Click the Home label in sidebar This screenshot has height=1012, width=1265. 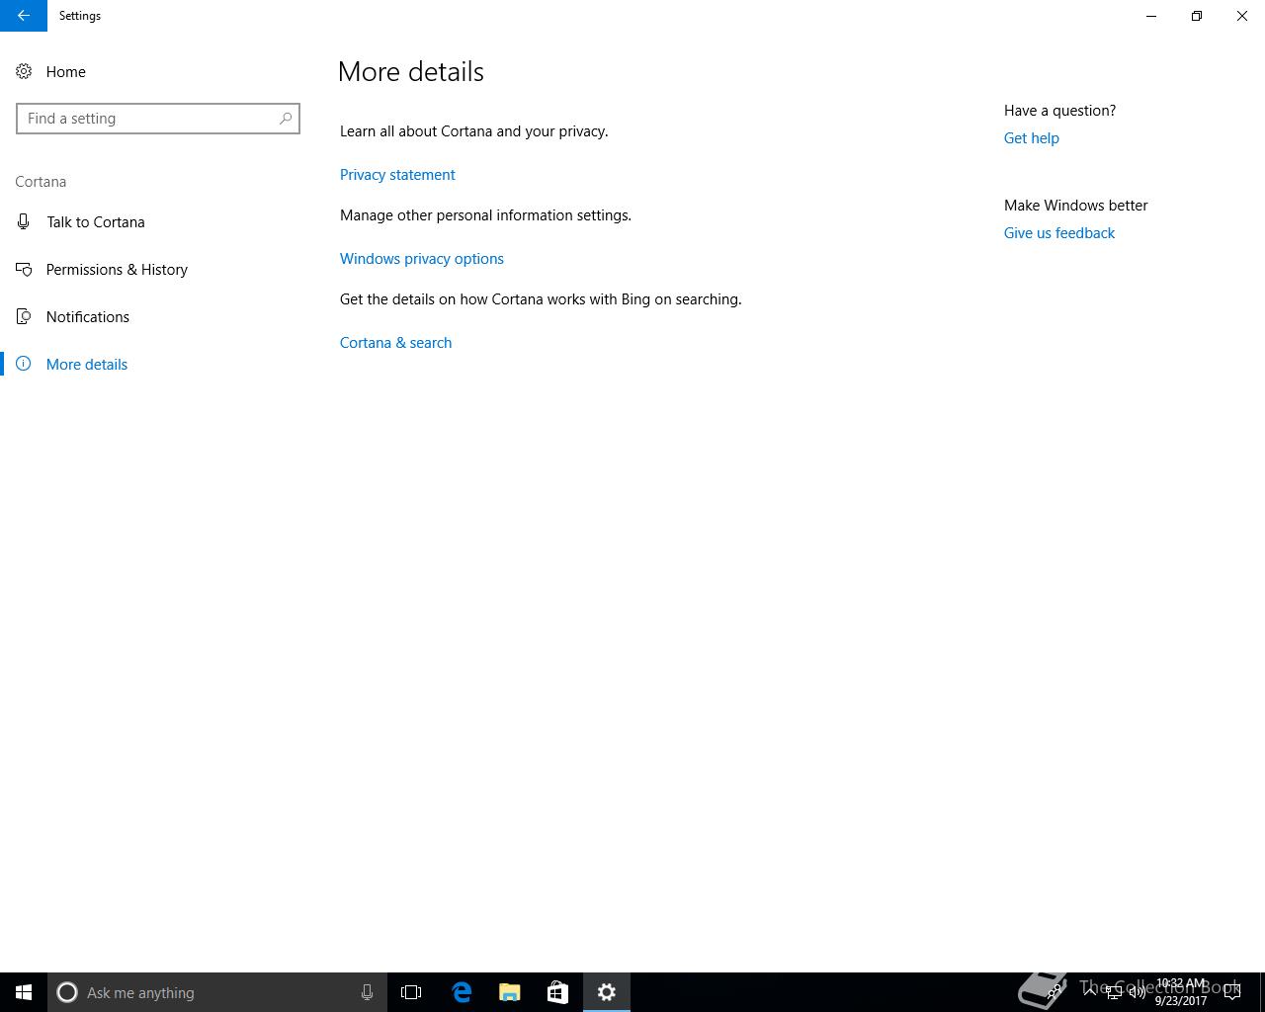(66, 72)
